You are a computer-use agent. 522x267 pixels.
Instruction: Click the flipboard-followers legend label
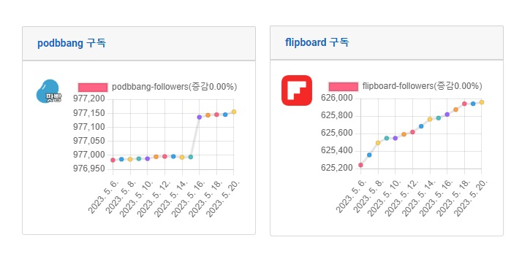422,86
